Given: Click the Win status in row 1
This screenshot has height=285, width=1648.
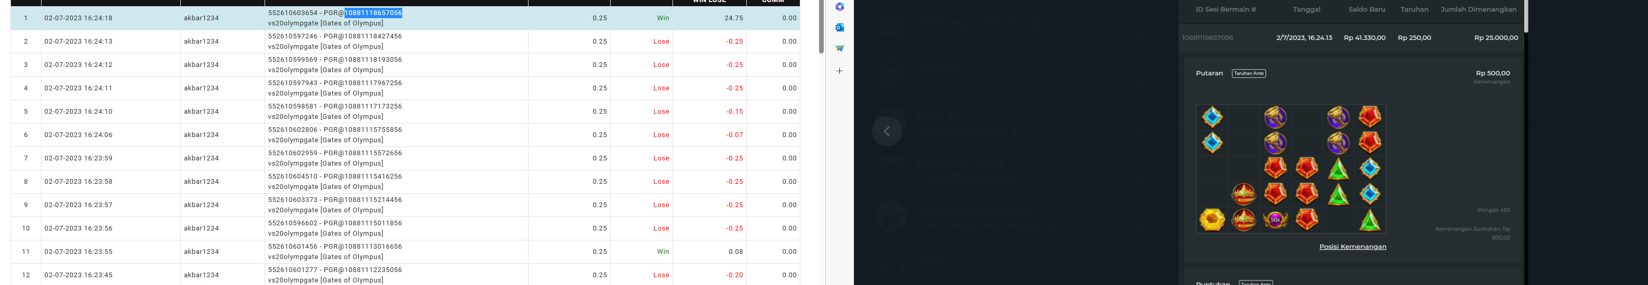Looking at the screenshot, I should (663, 18).
